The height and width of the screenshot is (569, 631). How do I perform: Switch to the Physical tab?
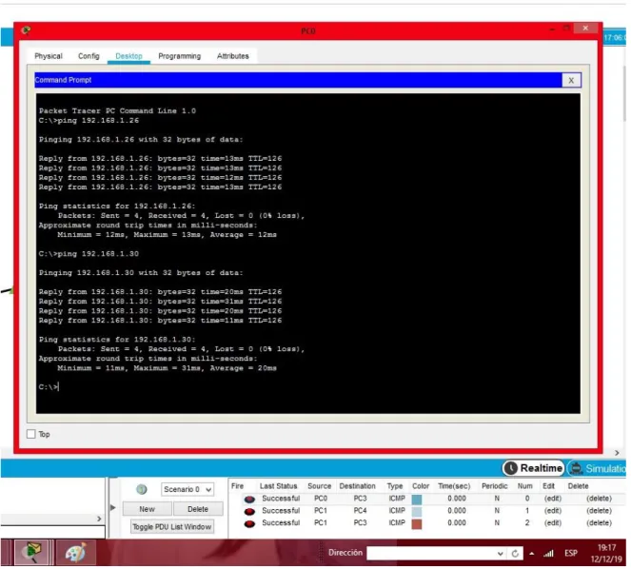[x=49, y=56]
